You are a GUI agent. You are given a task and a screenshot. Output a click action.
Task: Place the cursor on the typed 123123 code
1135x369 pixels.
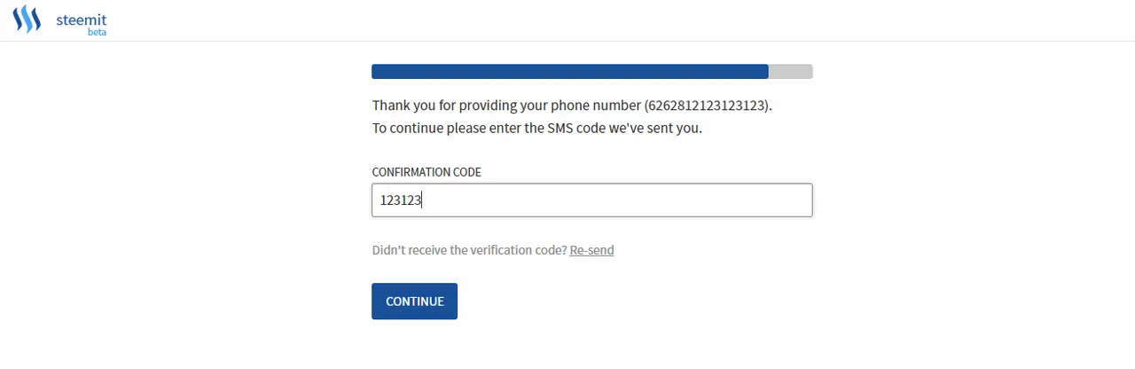point(401,200)
